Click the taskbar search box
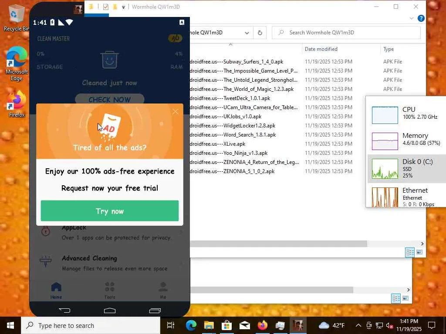 pyautogui.click(x=91, y=325)
